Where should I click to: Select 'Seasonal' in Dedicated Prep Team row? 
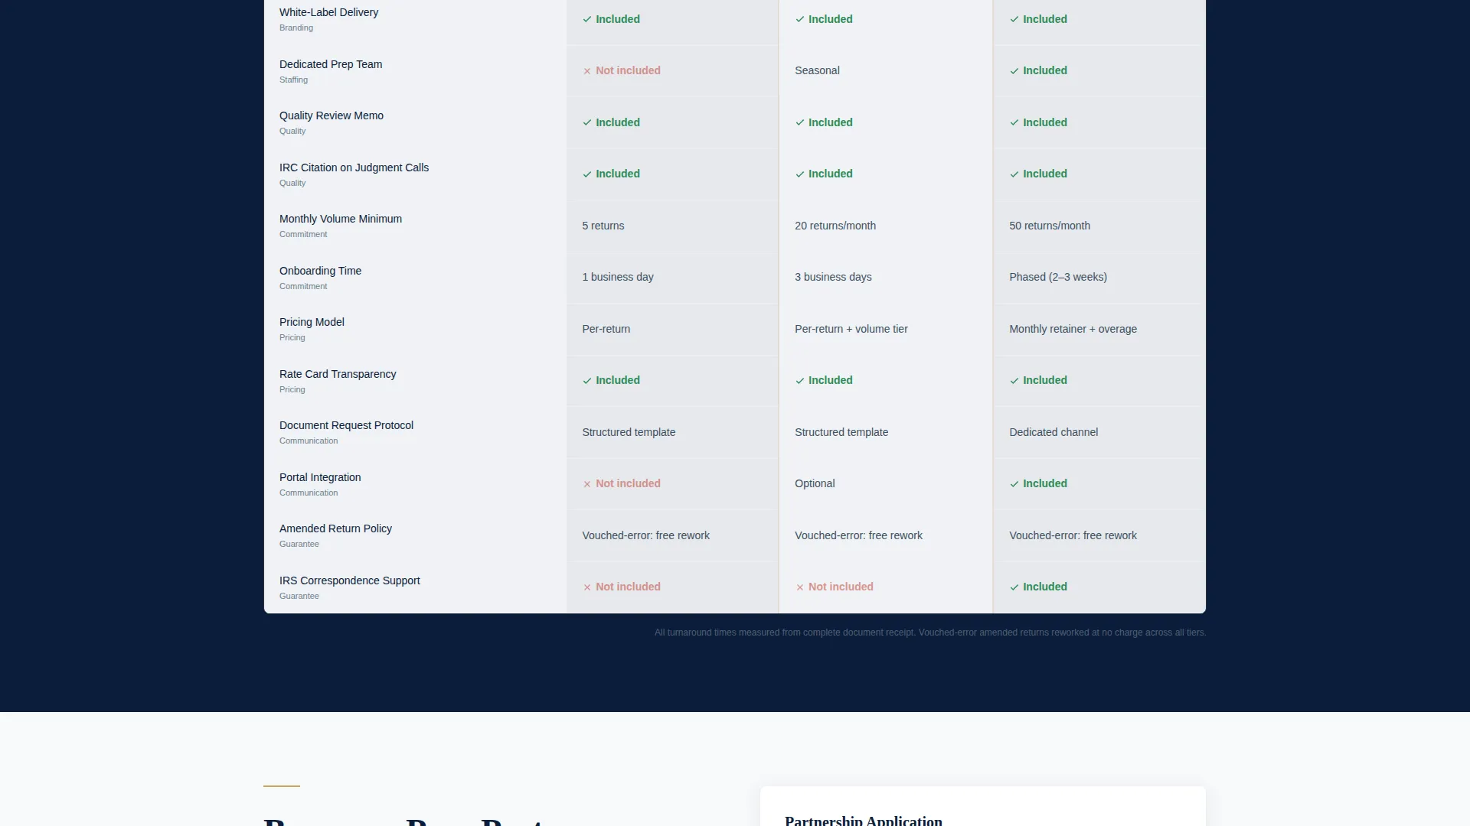817,70
